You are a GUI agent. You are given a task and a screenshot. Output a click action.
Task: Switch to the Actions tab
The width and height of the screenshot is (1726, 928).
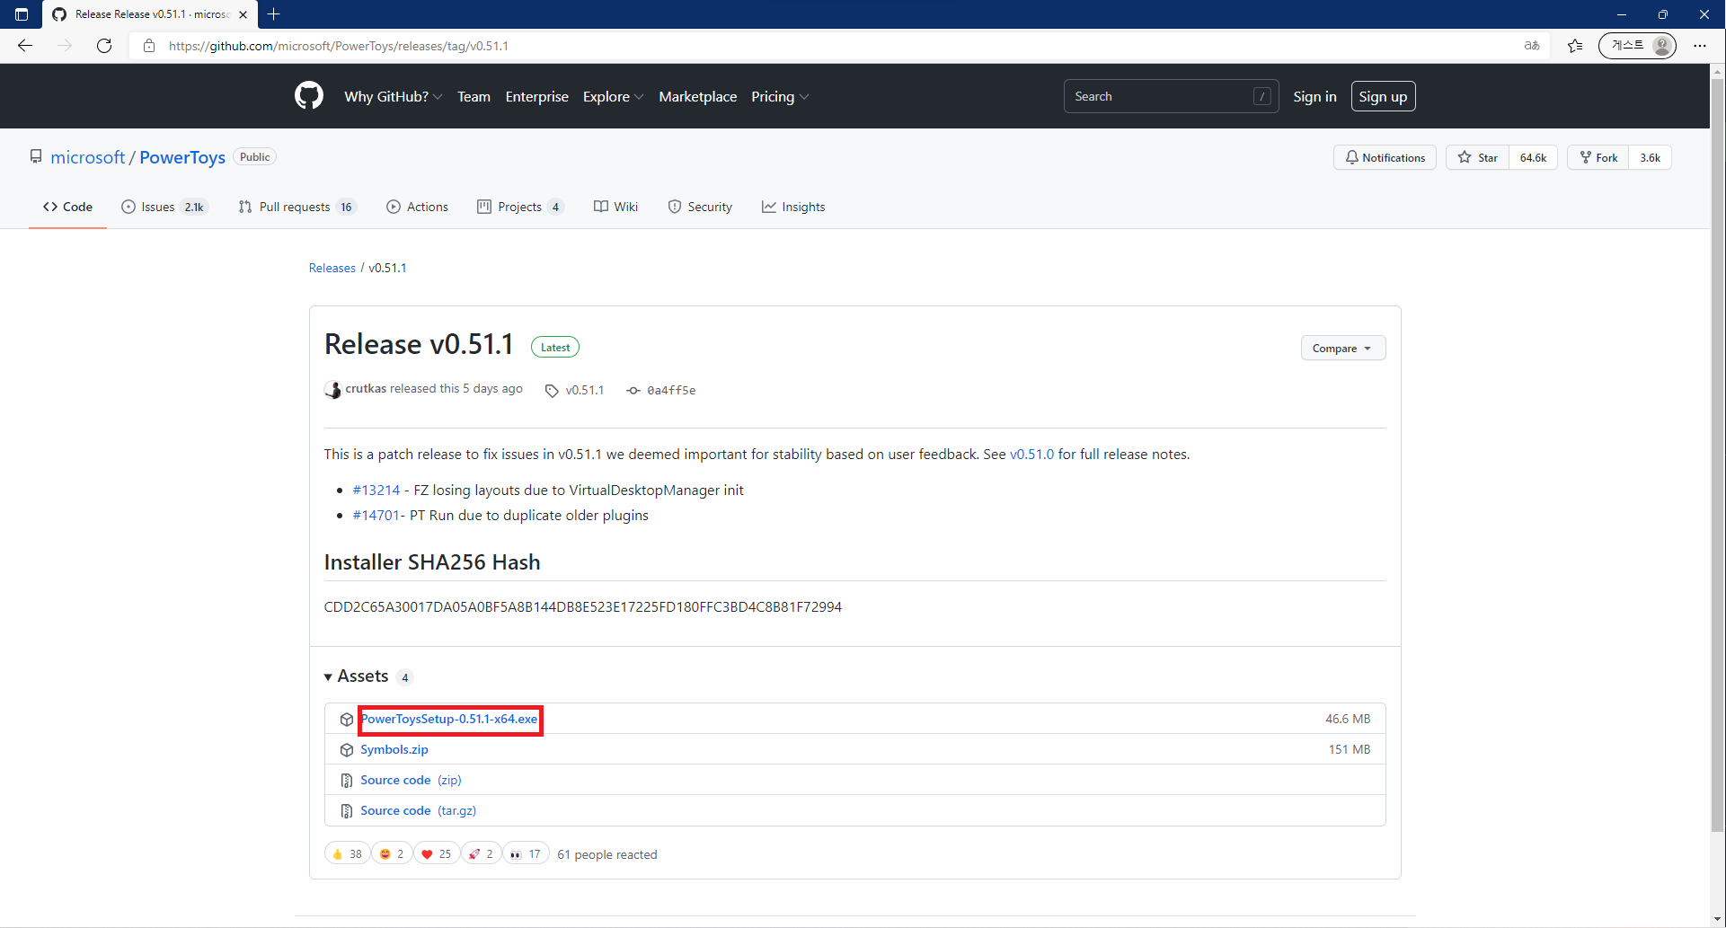click(x=417, y=207)
